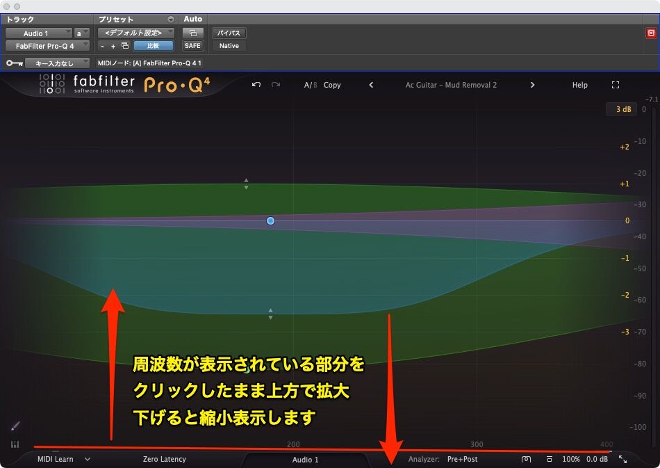Open FabFilter Pro-Q 4 plug-in selector
Viewport: 660px width, 468px height.
coord(47,46)
